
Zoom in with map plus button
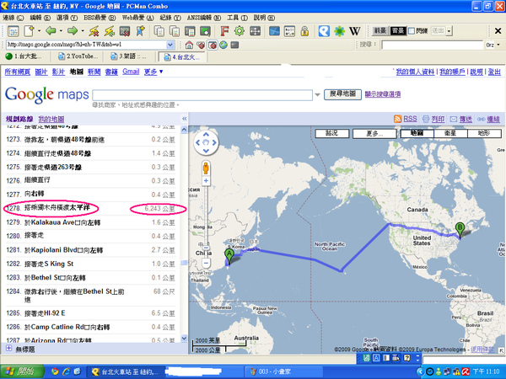coord(206,181)
